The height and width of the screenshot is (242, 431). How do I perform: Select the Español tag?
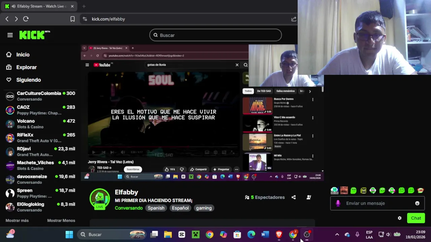point(180,208)
